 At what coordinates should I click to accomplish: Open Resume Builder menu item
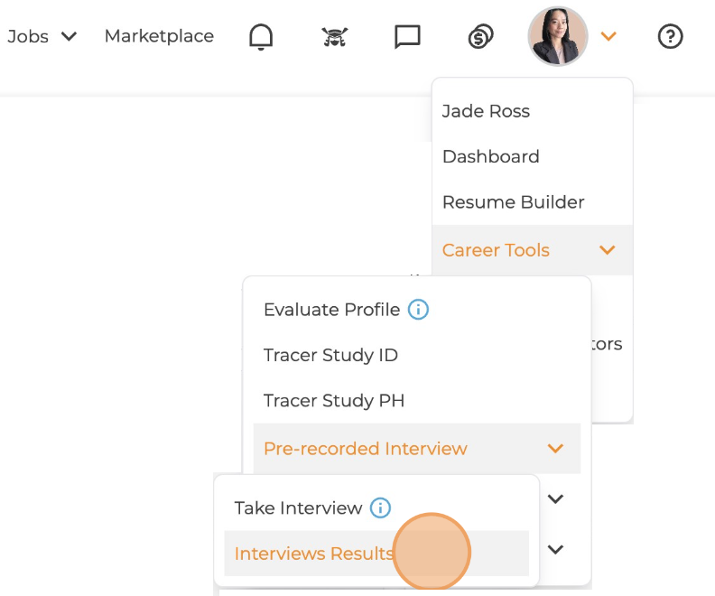coord(513,202)
